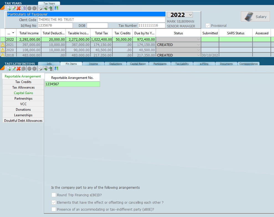This screenshot has width=274, height=217.
Task: Switch to the Tax Liability tab
Action: [182, 64]
